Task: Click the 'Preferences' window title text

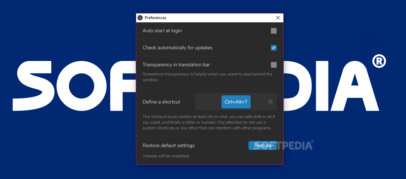Action: pyautogui.click(x=155, y=18)
